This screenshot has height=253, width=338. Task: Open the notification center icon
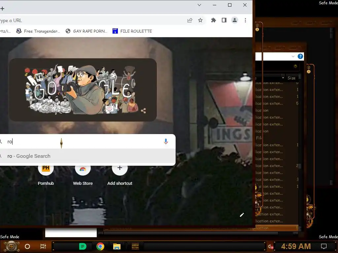(324, 246)
